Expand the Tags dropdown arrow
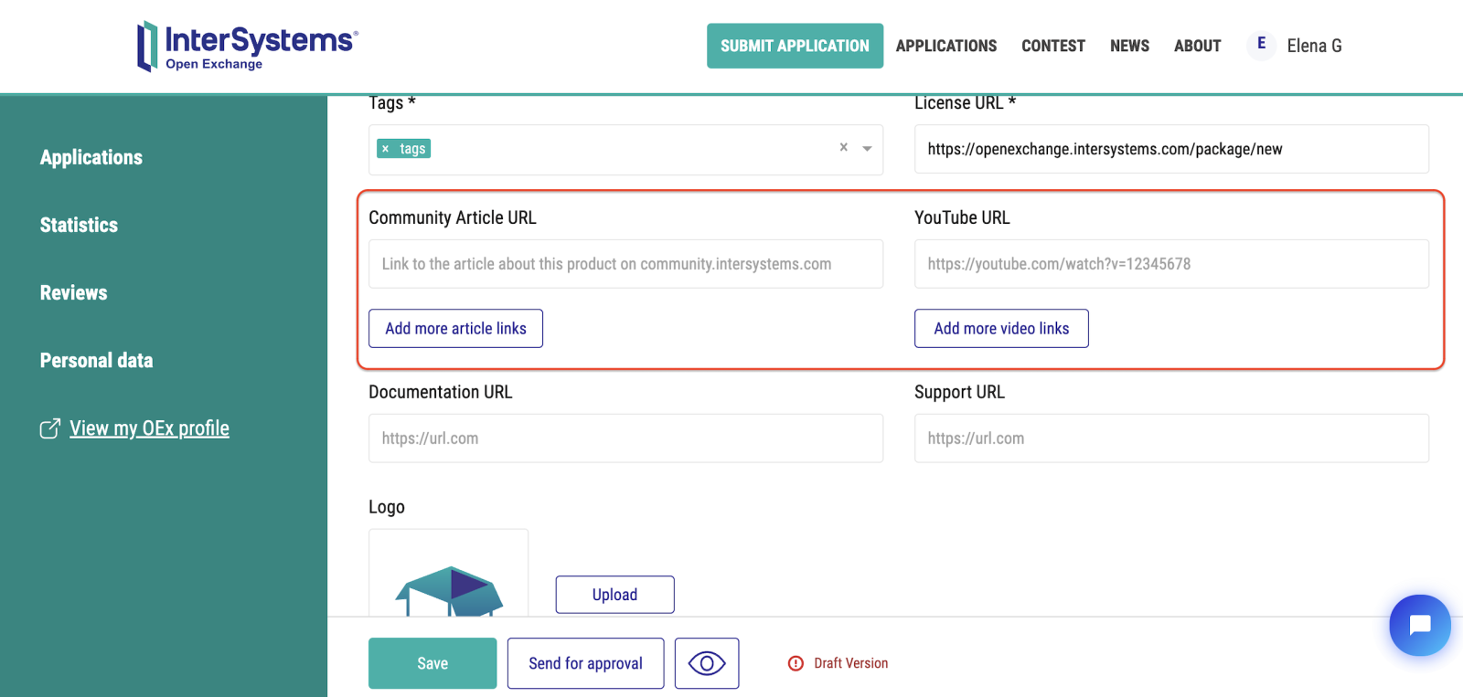Viewport: 1463px width, 697px height. (867, 148)
